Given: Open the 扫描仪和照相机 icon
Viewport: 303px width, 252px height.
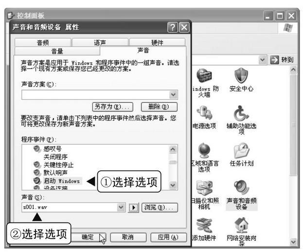Looking at the screenshot, I should [x=204, y=187].
